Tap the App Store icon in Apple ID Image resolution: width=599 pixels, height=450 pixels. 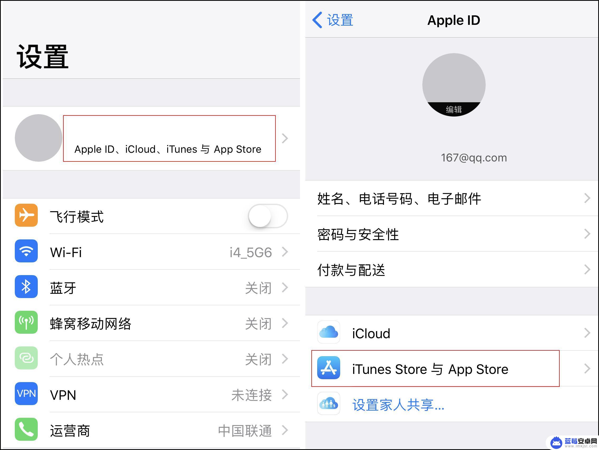328,369
